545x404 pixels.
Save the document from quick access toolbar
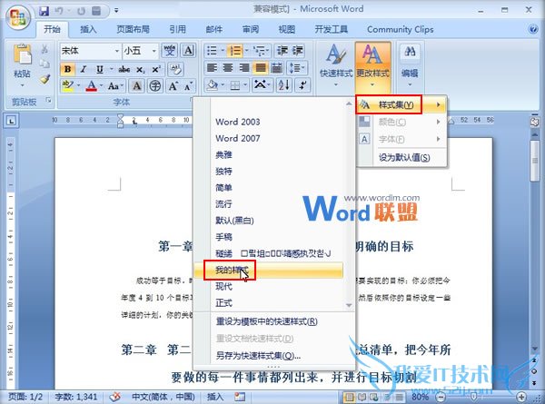pos(44,11)
